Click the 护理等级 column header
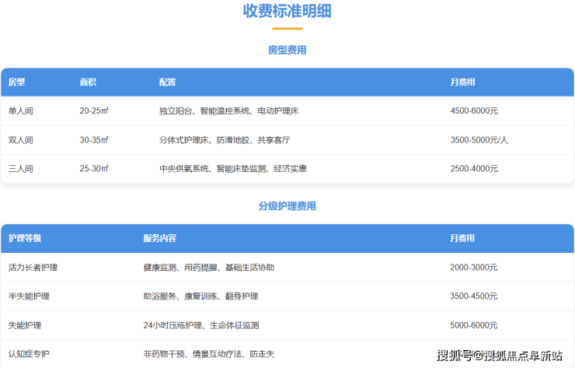The image size is (575, 368). pyautogui.click(x=25, y=238)
